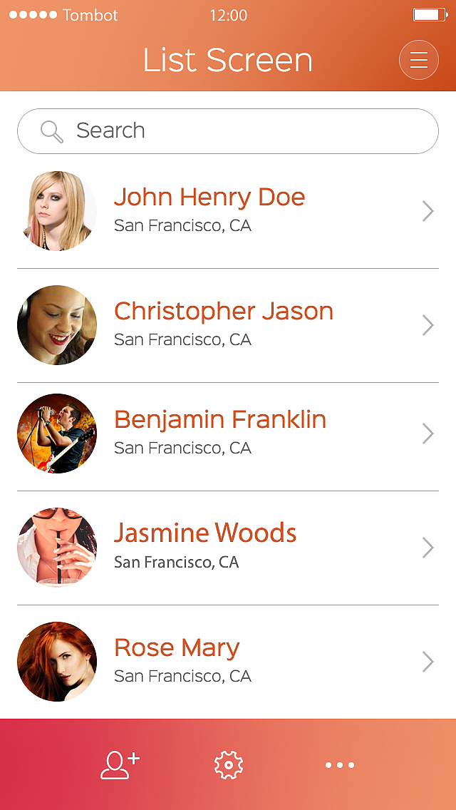Tap the add contact icon
Screen dimensions: 456x810
pos(120,764)
